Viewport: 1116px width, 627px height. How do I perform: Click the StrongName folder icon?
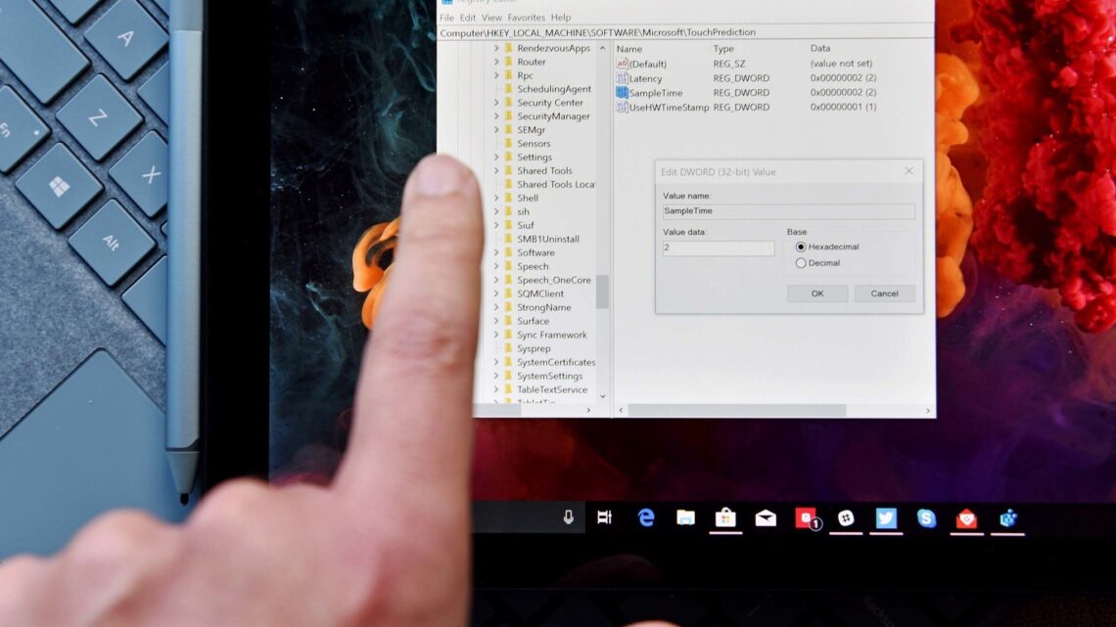(508, 307)
